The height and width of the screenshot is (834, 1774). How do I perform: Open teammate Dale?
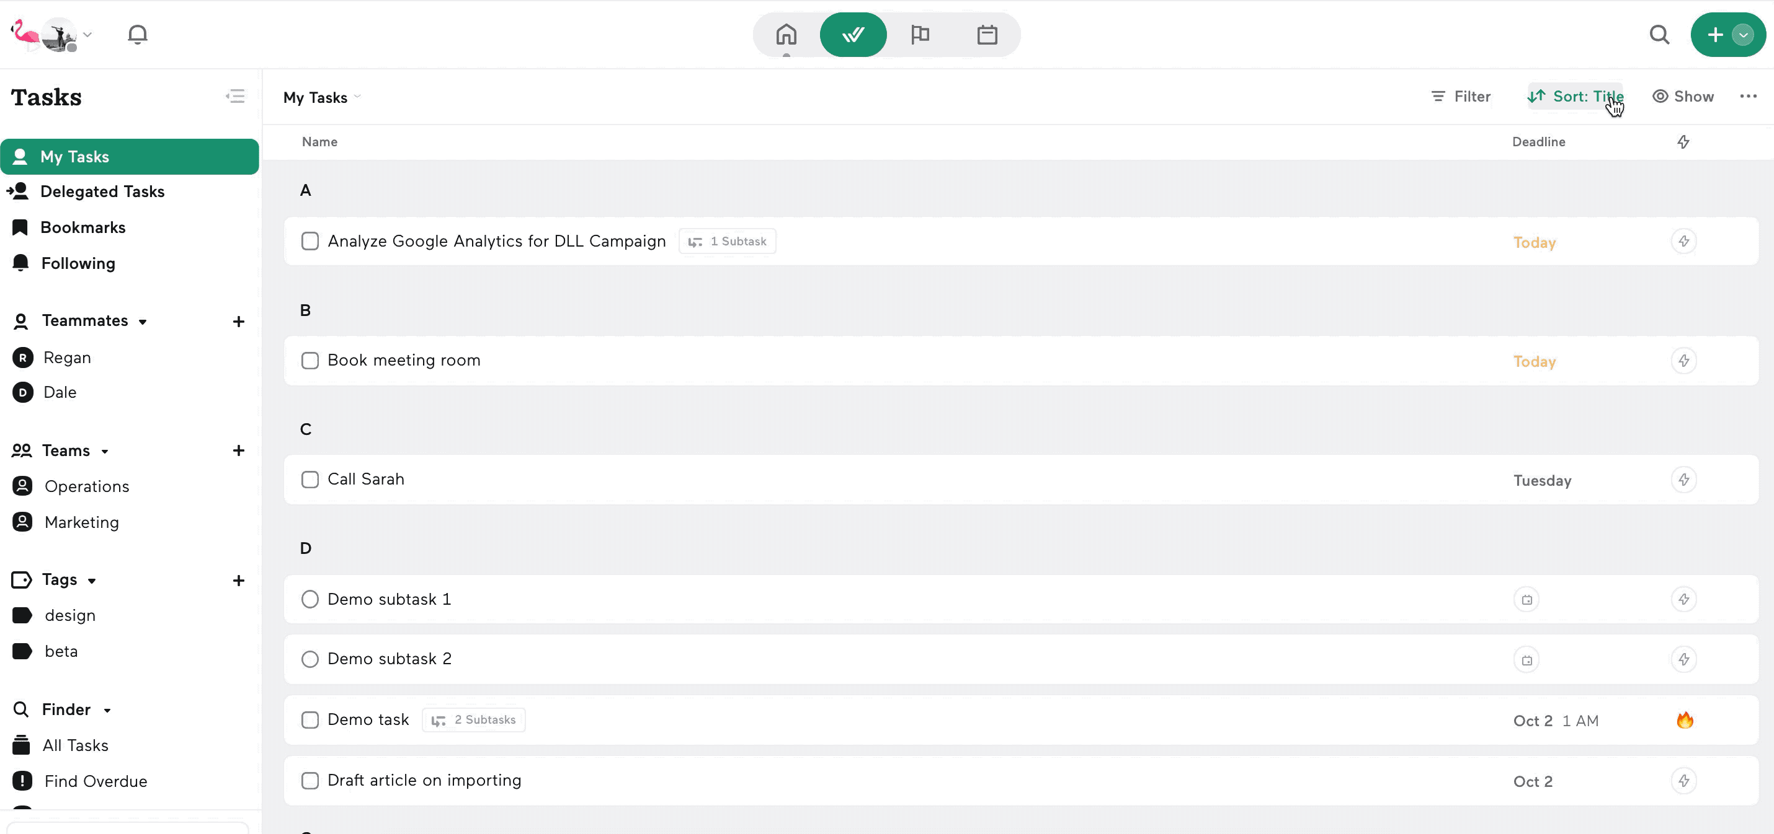[x=59, y=392]
